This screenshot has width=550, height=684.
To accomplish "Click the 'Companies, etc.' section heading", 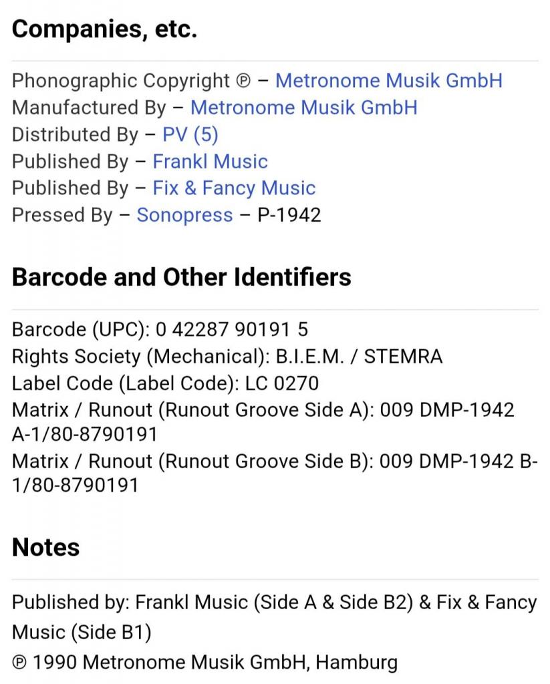I will coord(104,29).
